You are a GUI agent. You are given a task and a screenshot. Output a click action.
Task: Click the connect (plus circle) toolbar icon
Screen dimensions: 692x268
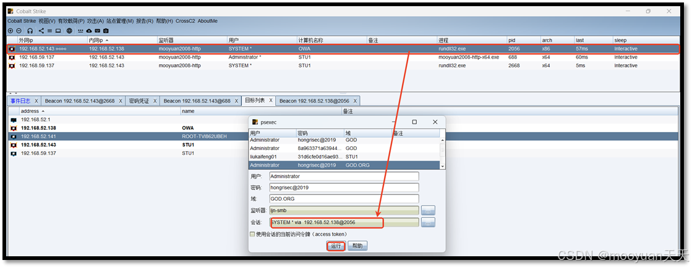[11, 31]
